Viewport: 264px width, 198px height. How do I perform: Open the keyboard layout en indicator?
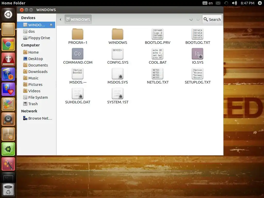(x=208, y=3)
